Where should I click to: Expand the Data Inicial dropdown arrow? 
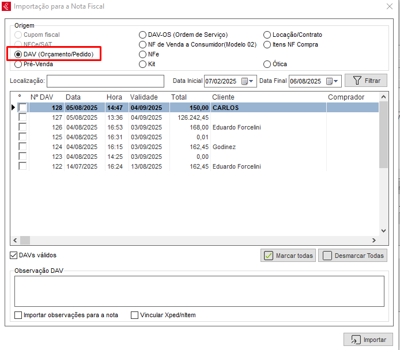coord(252,81)
